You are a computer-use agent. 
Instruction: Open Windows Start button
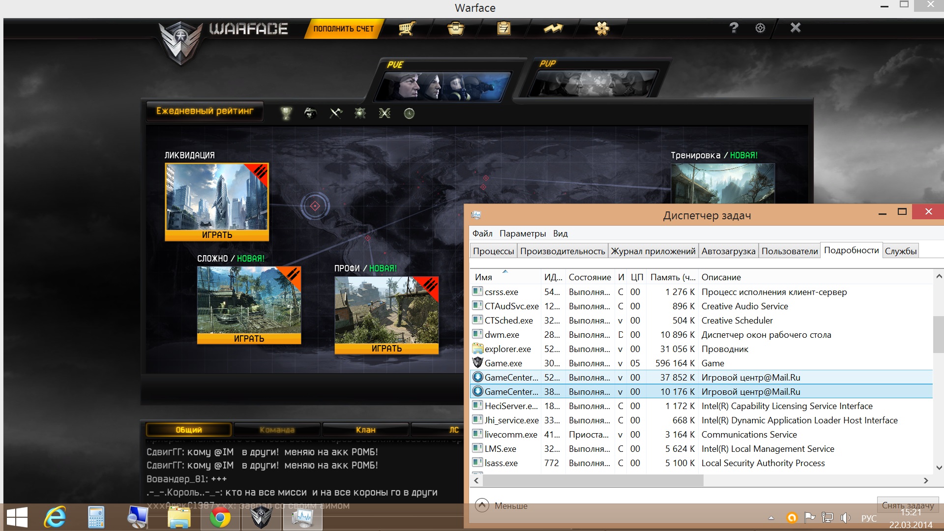pos(17,517)
